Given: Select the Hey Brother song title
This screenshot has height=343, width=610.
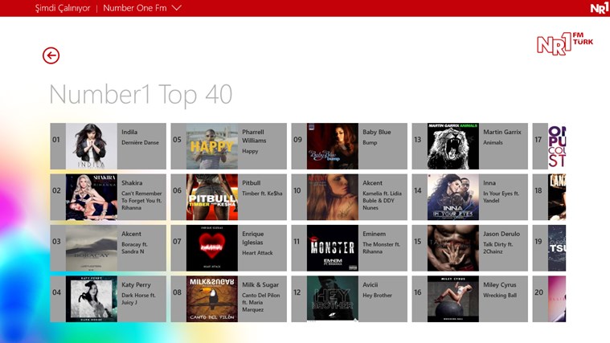Looking at the screenshot, I should [378, 295].
